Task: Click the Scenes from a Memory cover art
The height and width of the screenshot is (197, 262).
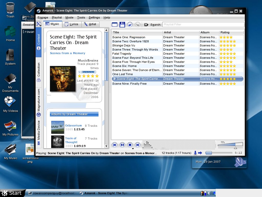Action: (x=63, y=79)
